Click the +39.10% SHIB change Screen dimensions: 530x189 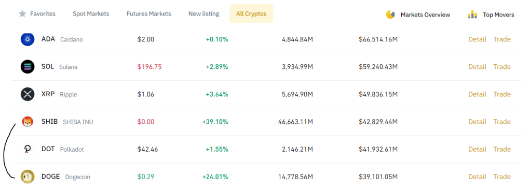215,122
